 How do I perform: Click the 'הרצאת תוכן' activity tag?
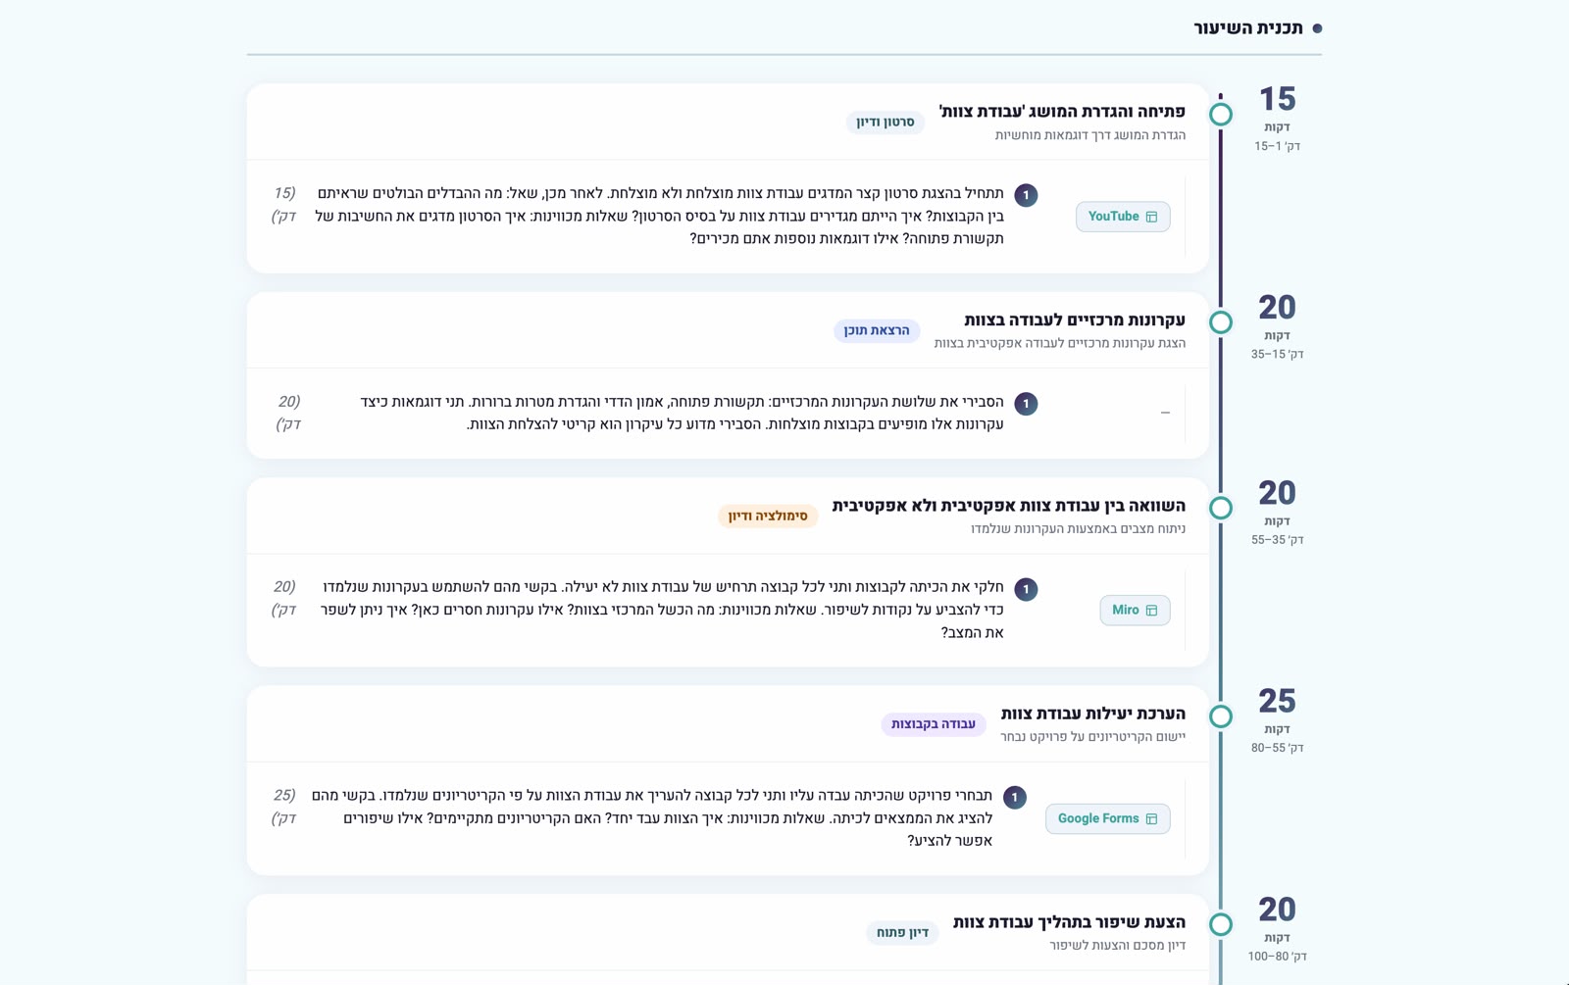point(877,330)
